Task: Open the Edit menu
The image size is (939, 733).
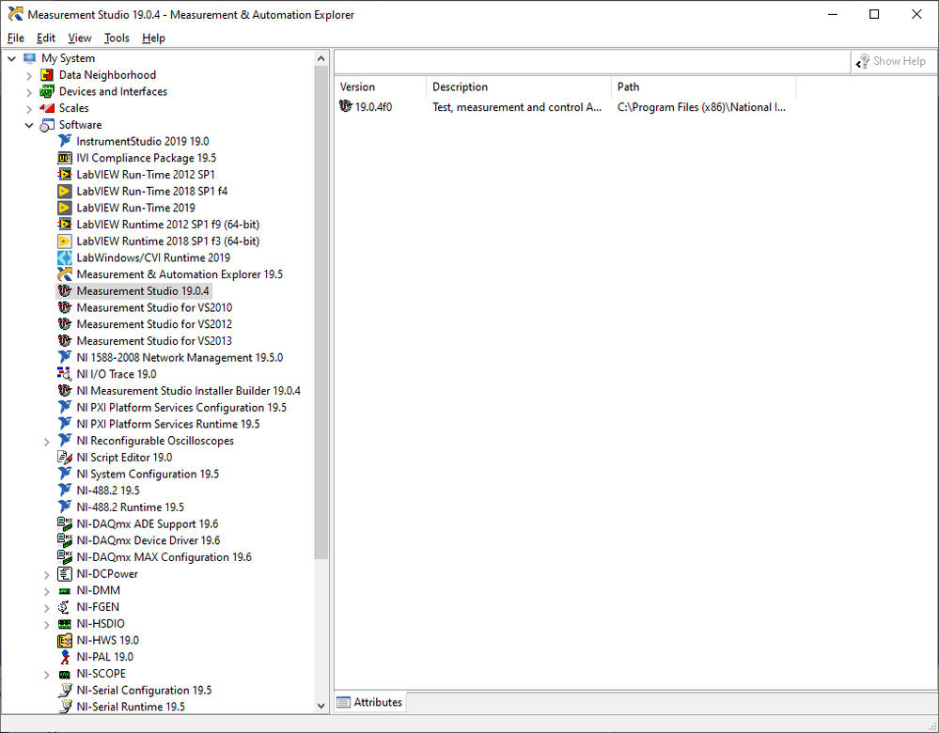Action: [x=46, y=38]
